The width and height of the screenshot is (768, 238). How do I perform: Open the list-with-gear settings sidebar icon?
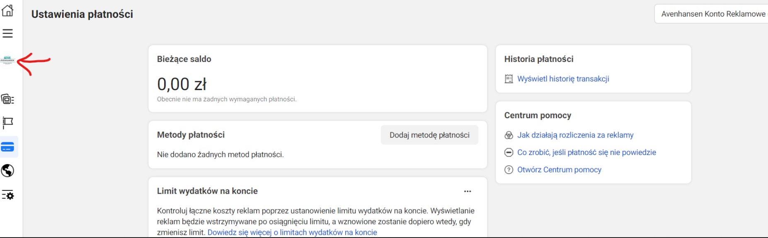7,195
